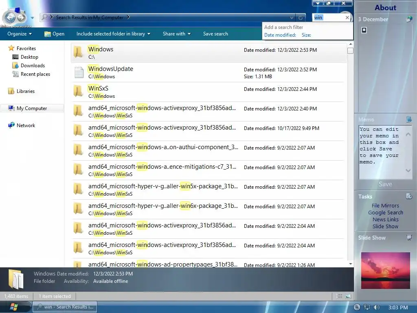Click Save search
Image resolution: width=417 pixels, height=313 pixels.
215,34
